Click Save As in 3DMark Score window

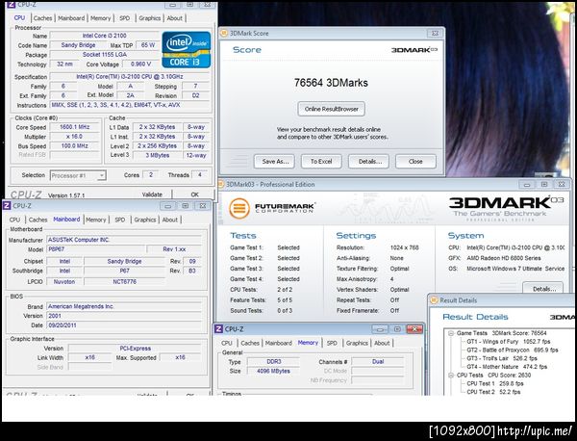[x=274, y=162]
